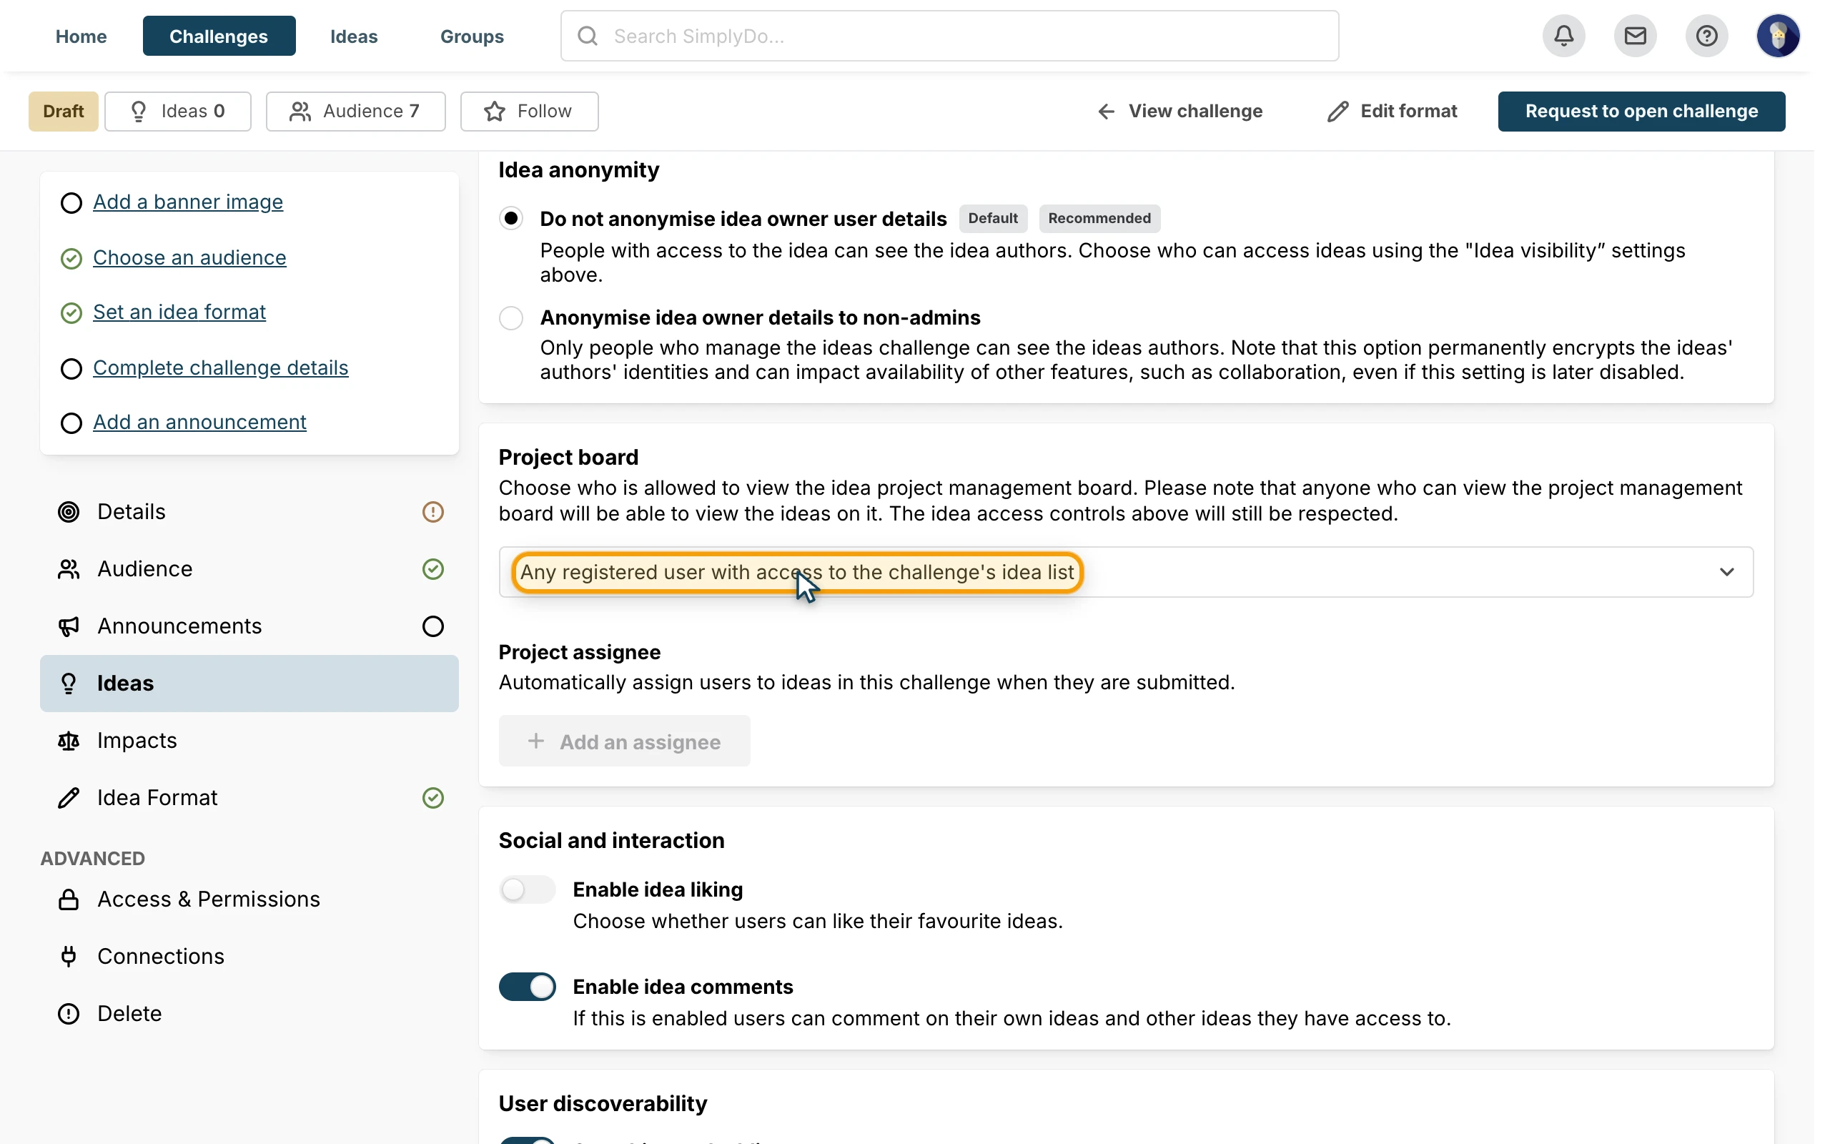Click the Announcements empty status circle
This screenshot has width=1830, height=1144.
point(432,626)
